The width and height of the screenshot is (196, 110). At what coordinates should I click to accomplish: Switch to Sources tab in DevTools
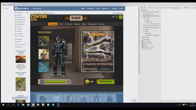(163, 8)
